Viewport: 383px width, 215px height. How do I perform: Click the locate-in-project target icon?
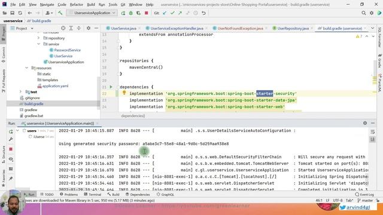click(x=63, y=28)
